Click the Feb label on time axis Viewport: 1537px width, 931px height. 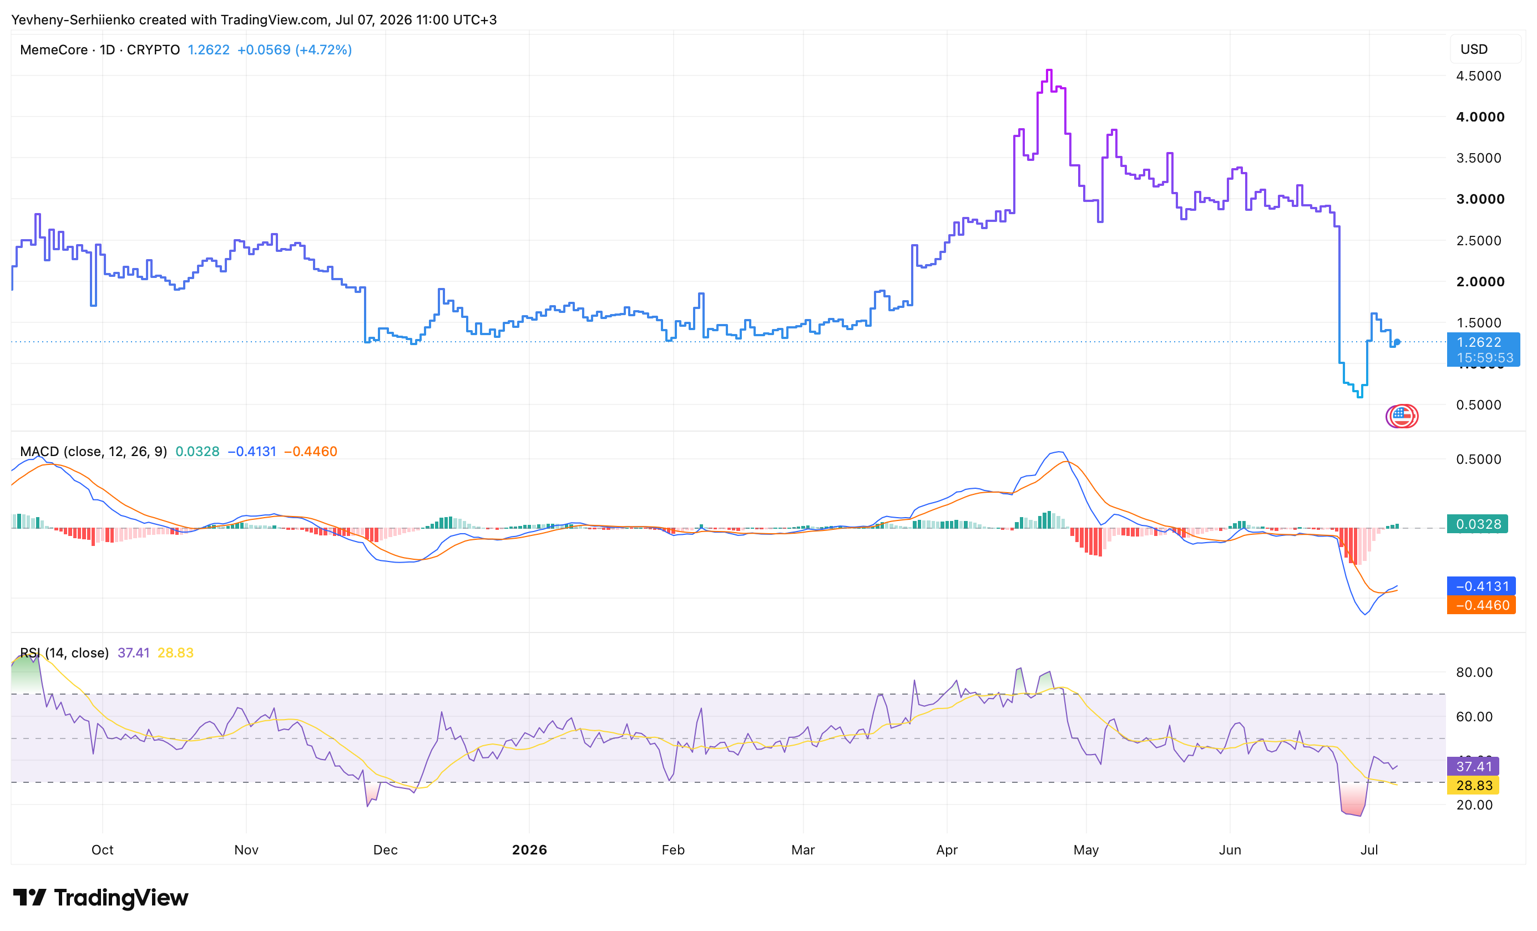pyautogui.click(x=673, y=850)
